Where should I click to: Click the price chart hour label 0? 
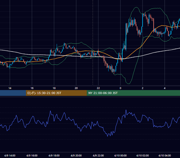(120, 88)
